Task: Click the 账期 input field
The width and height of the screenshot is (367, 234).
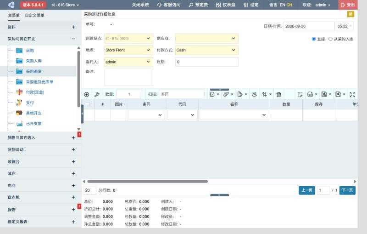Action: tap(207, 62)
